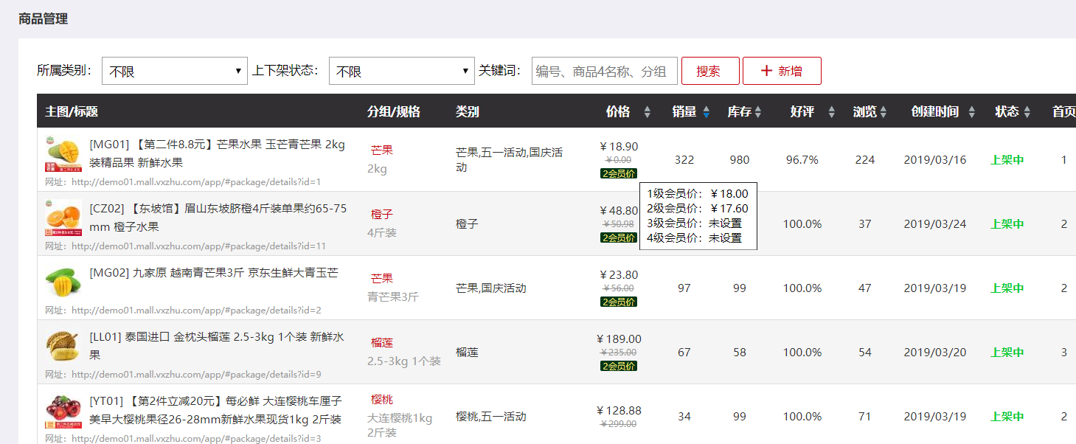Select the tooltip line 1级会员价: ¥18.00
1076x444 pixels.
(x=698, y=194)
